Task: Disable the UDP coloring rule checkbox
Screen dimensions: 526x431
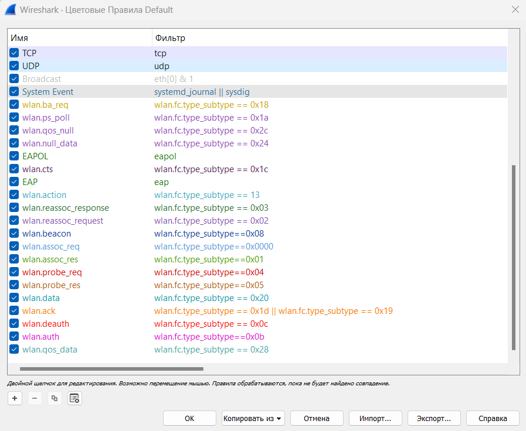Action: pyautogui.click(x=14, y=66)
